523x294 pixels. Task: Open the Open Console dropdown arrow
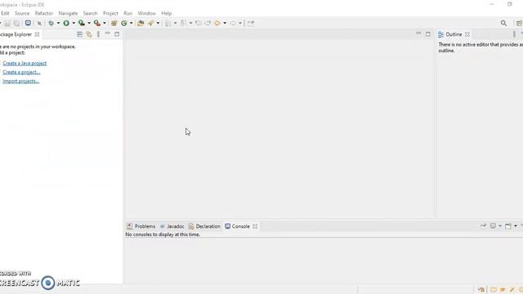(x=516, y=226)
